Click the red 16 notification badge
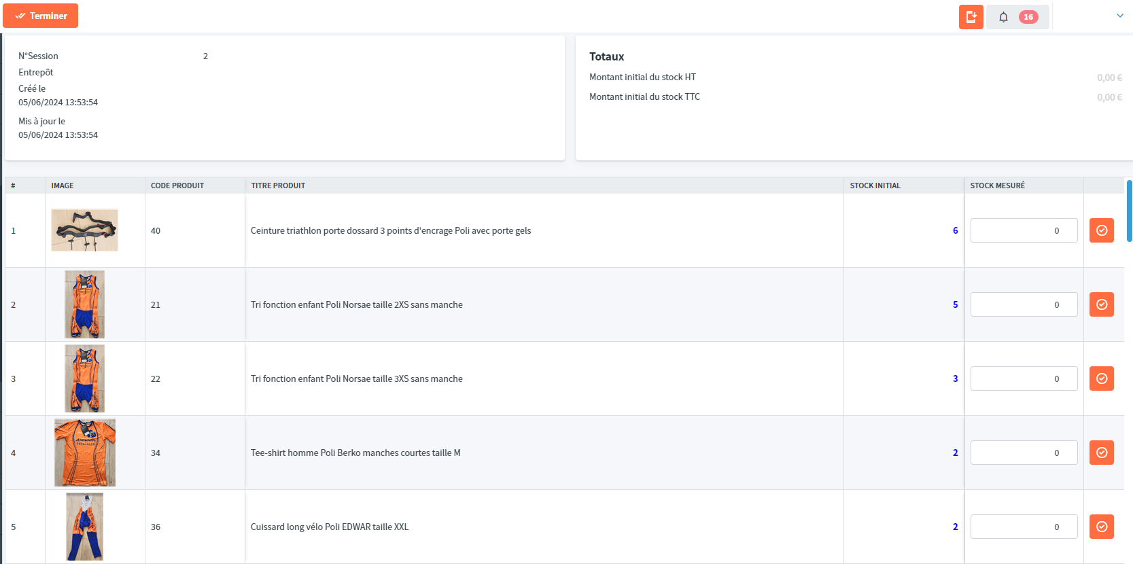 click(x=1028, y=17)
